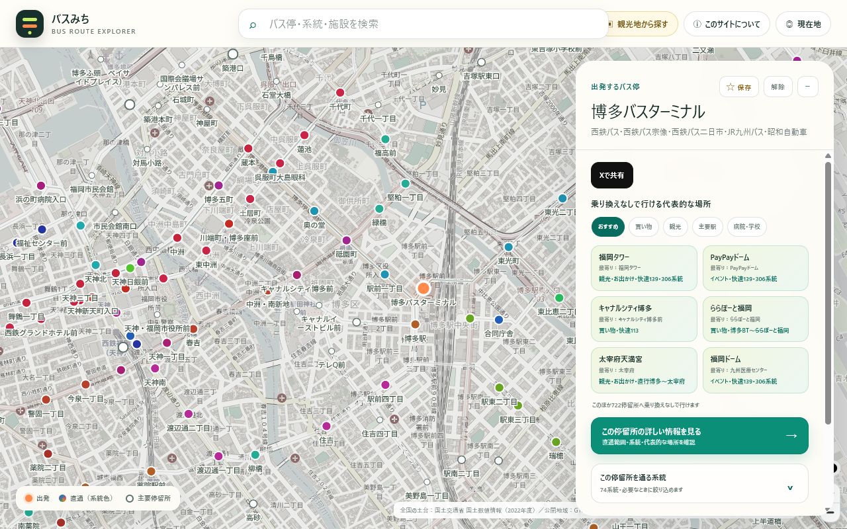The width and height of the screenshot is (847, 529).
Task: Click the 現在地 location button
Action: pyautogui.click(x=803, y=24)
